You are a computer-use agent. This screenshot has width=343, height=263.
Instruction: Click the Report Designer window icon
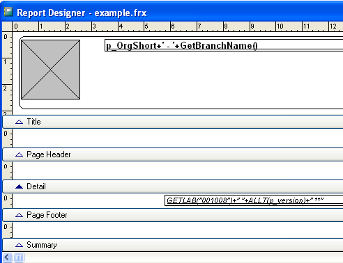[x=8, y=12]
